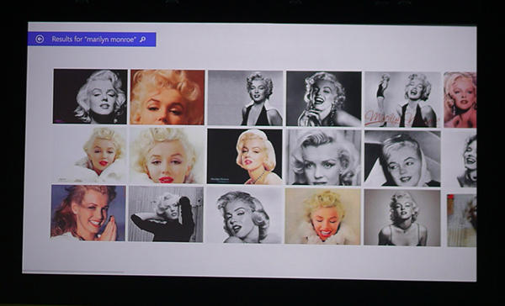Open first top-row black background portrait thumbnail
The image size is (505, 306).
90,96
